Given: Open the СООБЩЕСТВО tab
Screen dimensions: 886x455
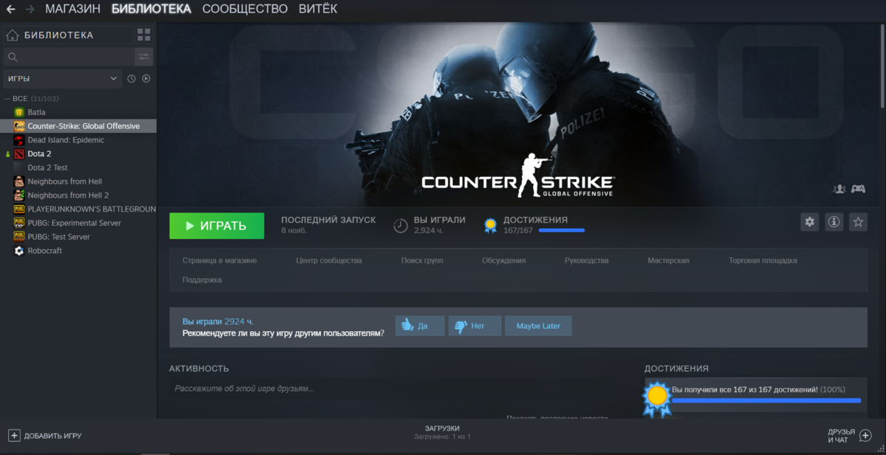Looking at the screenshot, I should [245, 9].
